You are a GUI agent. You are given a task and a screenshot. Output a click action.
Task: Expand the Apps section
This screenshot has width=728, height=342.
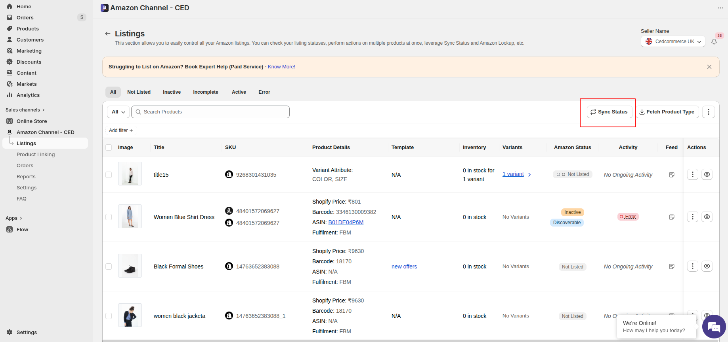(14, 218)
